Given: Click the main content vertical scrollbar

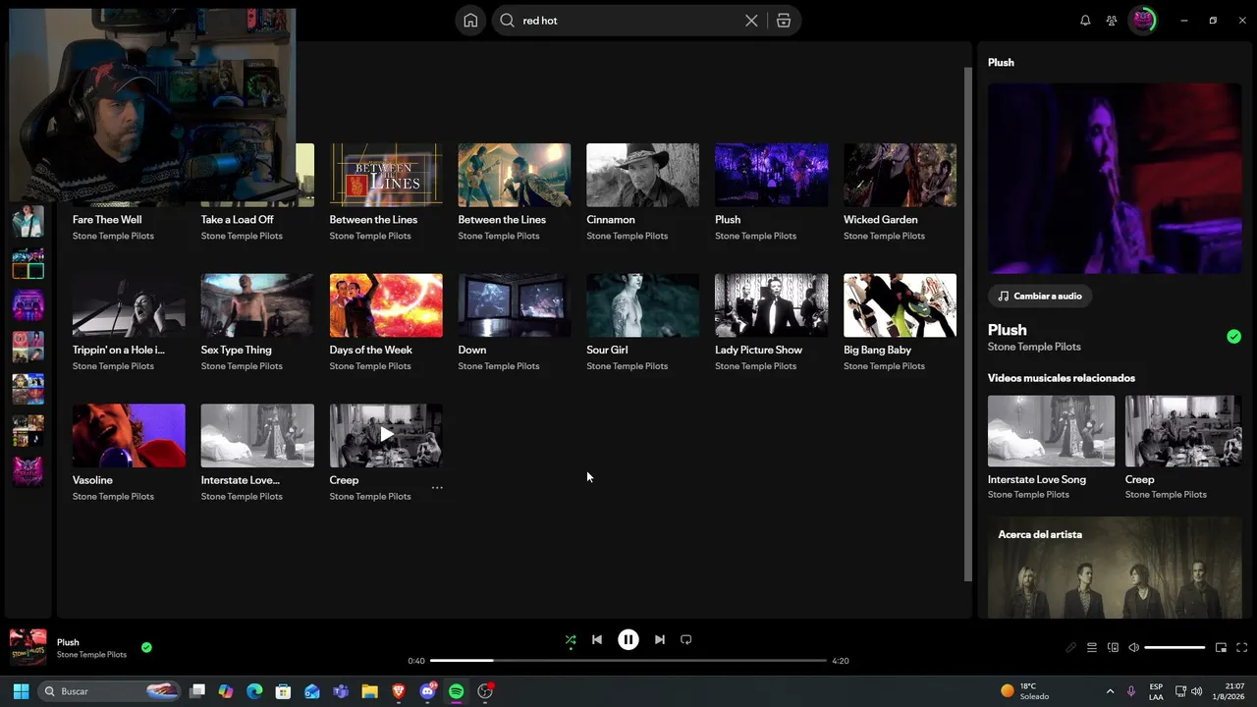Looking at the screenshot, I should pyautogui.click(x=967, y=324).
